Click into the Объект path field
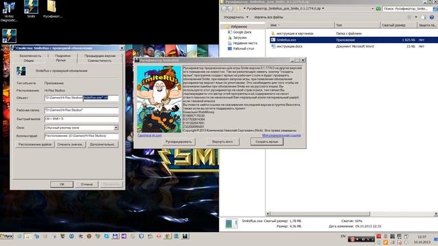Image resolution: width=438 pixels, height=246 pixels. coord(81,98)
